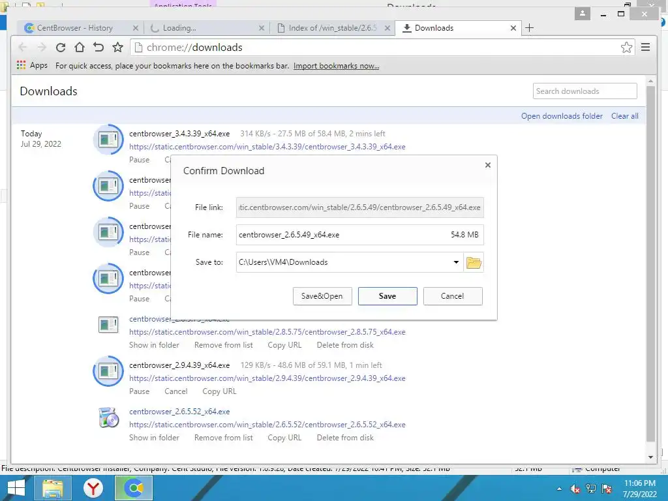Open downloads folder link
Viewport: 668px width, 501px height.
(562, 116)
